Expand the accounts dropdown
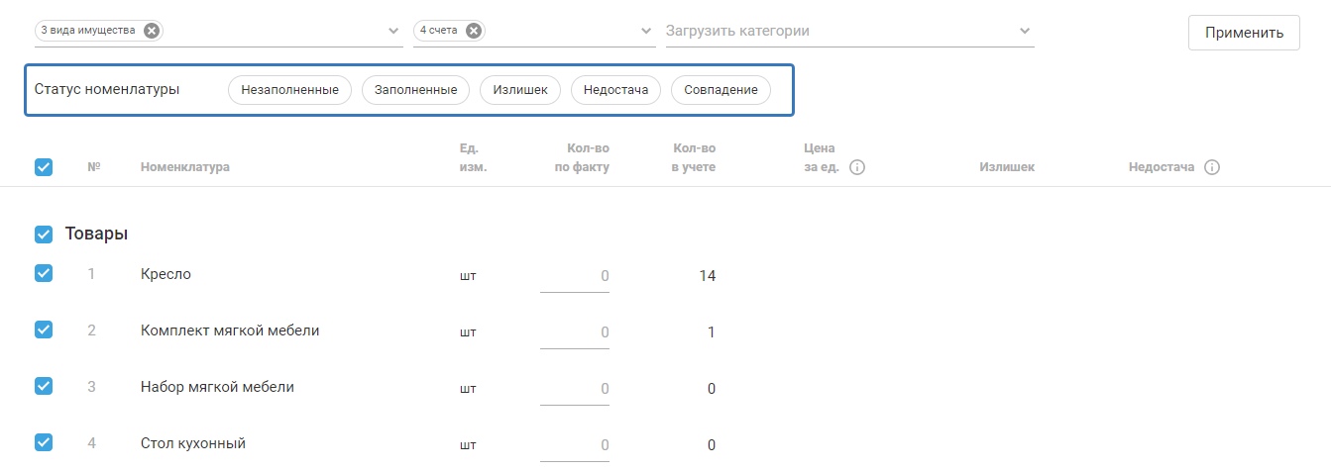The image size is (1331, 471). coord(647,32)
